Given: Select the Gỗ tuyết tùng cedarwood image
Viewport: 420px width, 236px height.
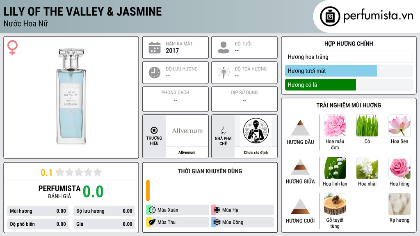Looking at the screenshot, I should pyautogui.click(x=335, y=204).
